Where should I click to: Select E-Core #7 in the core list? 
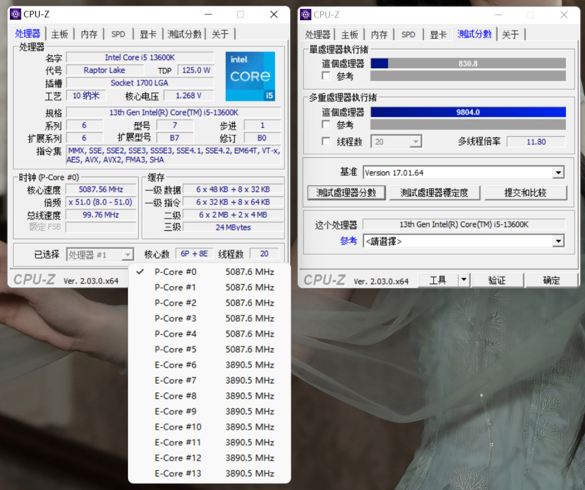coord(209,380)
